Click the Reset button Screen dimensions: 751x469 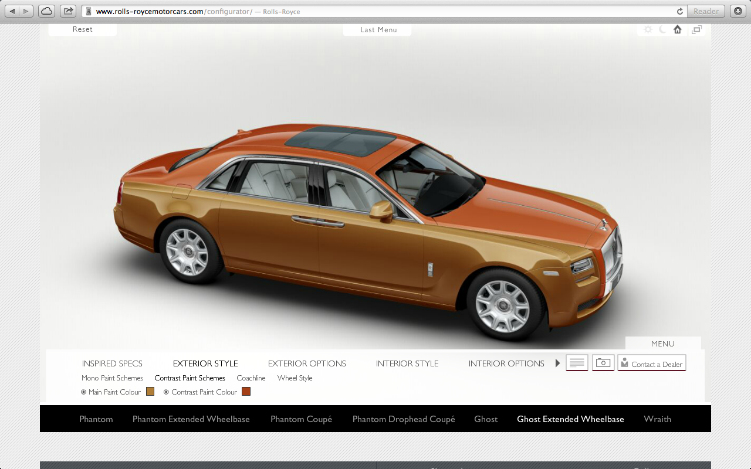(83, 29)
